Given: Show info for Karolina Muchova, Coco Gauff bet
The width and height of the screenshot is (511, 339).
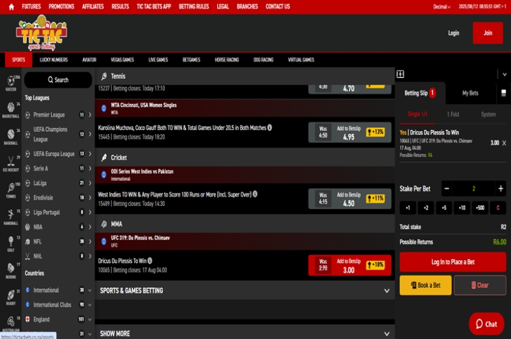Looking at the screenshot, I should tap(270, 128).
